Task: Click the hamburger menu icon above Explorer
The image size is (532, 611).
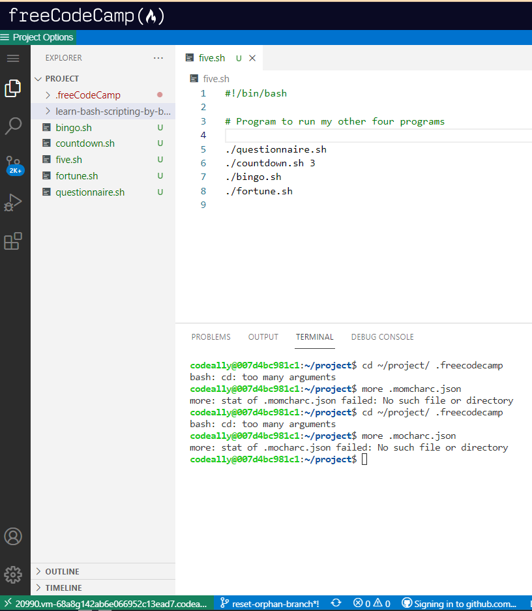Action: [x=13, y=59]
